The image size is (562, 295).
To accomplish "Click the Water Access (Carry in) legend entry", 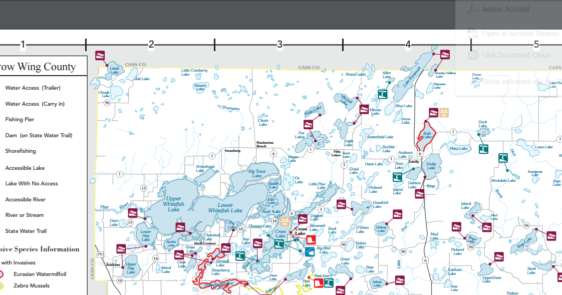I will (x=35, y=104).
